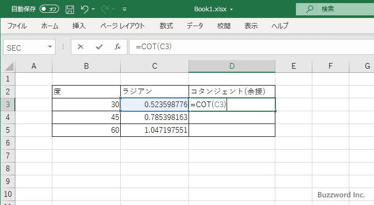Select row 10 header
Image resolution: width=374 pixels, height=205 pixels.
(x=8, y=194)
